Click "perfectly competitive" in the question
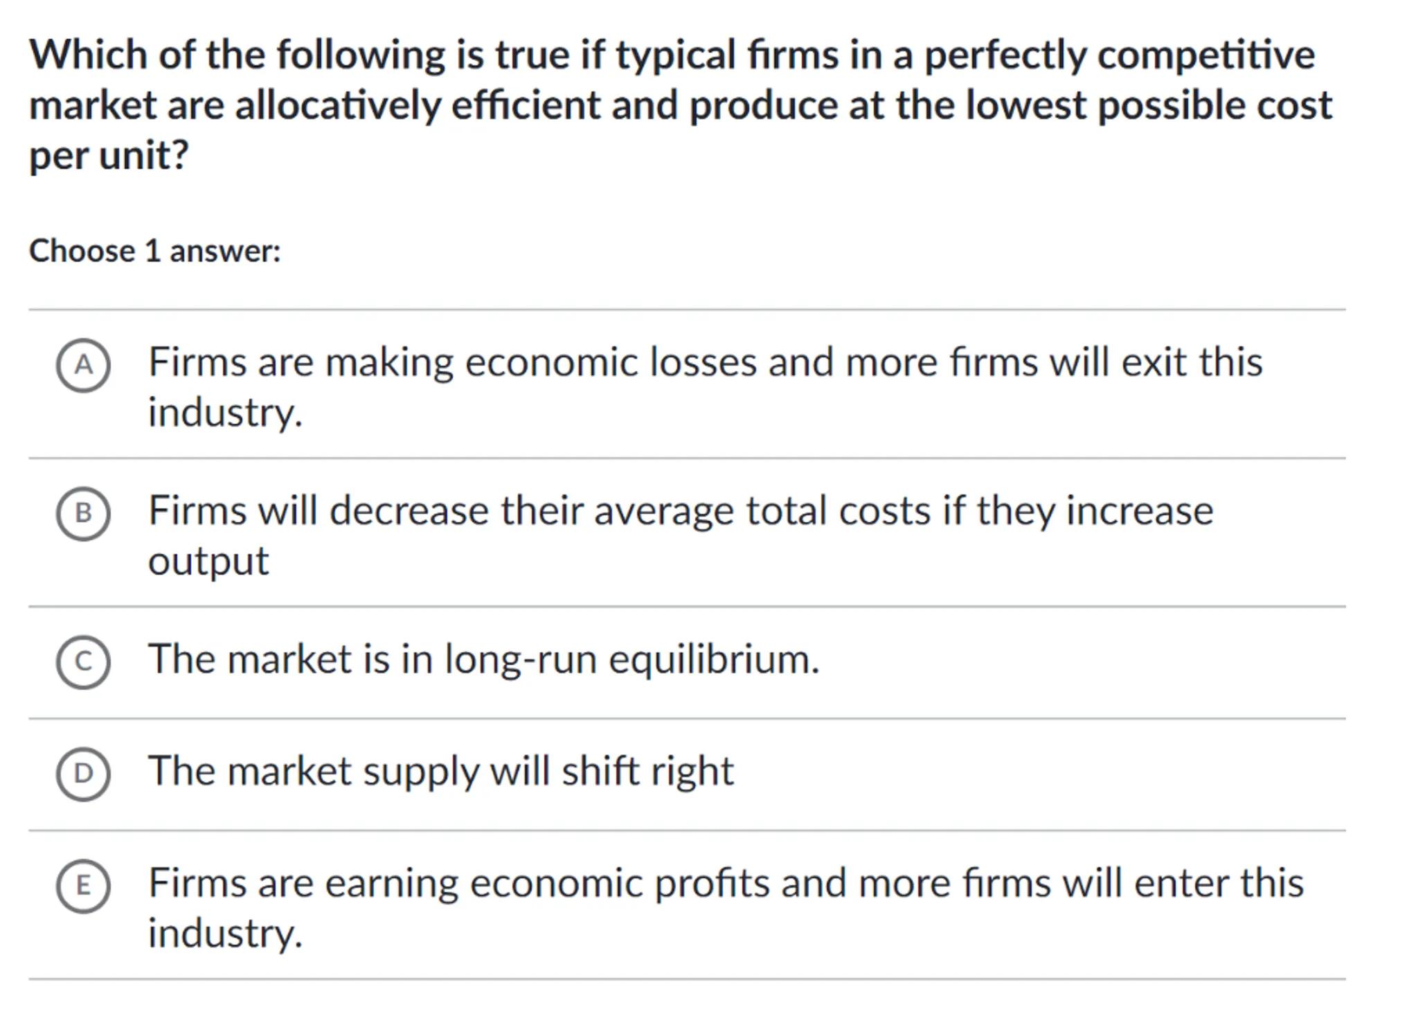Screen dimensions: 1416x1016 (x=1119, y=55)
